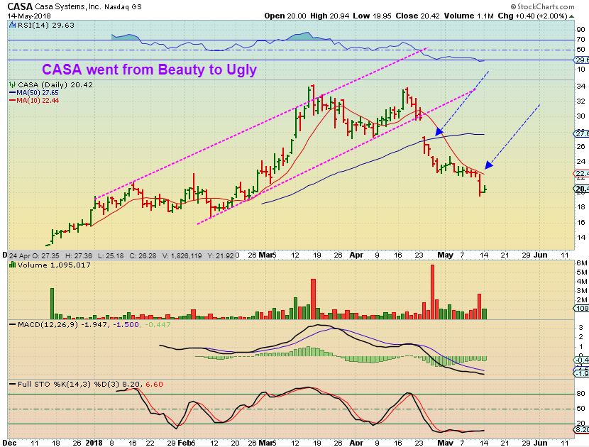This screenshot has width=589, height=447.
Task: Click the 'Close 20.42' value
Action: [x=417, y=16]
